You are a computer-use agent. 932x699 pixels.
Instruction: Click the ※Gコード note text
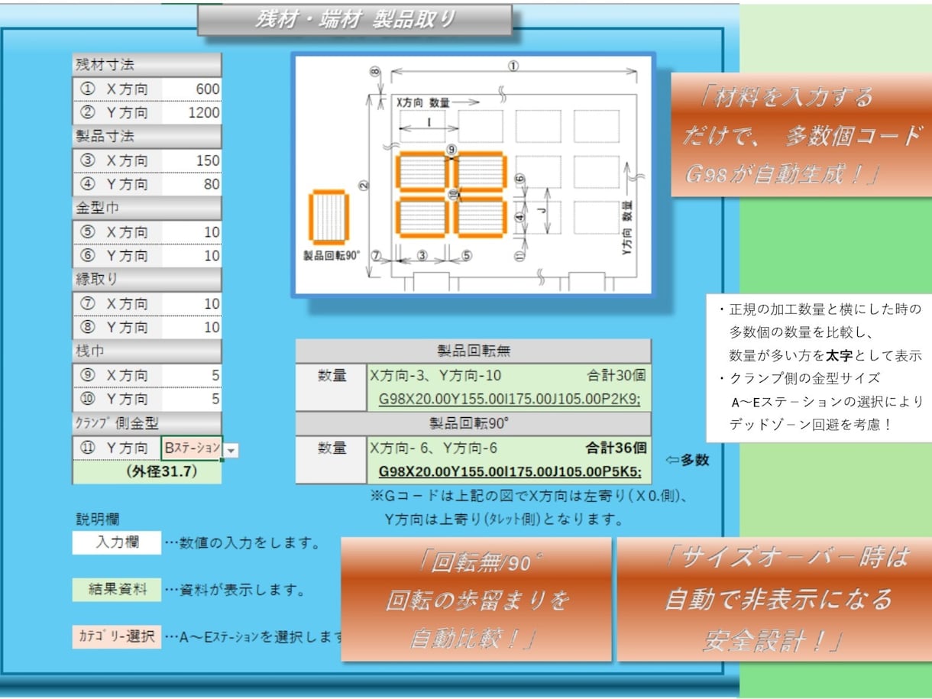(x=530, y=508)
